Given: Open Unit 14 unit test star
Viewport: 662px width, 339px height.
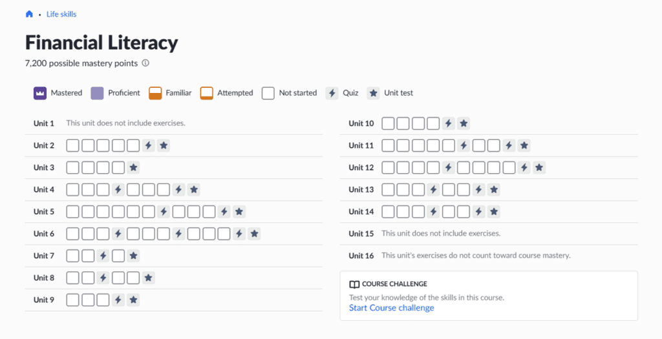Looking at the screenshot, I should click(x=493, y=212).
